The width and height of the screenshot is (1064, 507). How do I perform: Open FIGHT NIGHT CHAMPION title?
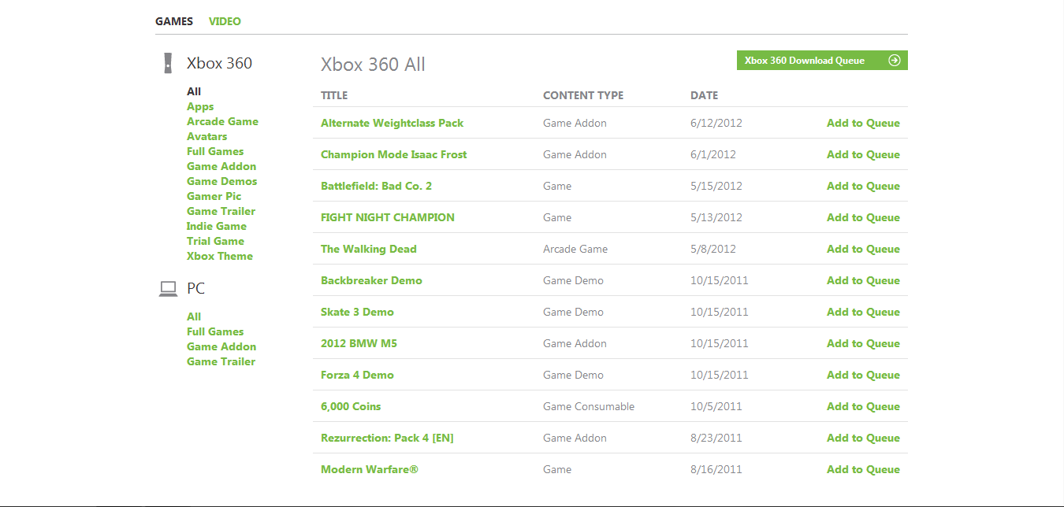[388, 217]
